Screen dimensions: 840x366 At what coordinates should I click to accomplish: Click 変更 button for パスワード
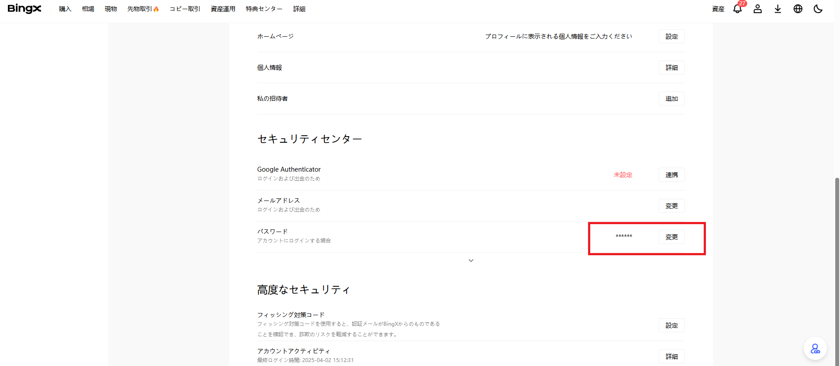671,237
